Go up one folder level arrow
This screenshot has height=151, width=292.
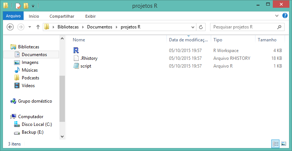pyautogui.click(x=38, y=27)
